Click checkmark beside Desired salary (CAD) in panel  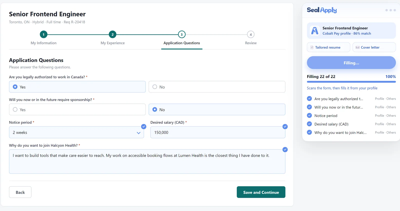(309, 124)
